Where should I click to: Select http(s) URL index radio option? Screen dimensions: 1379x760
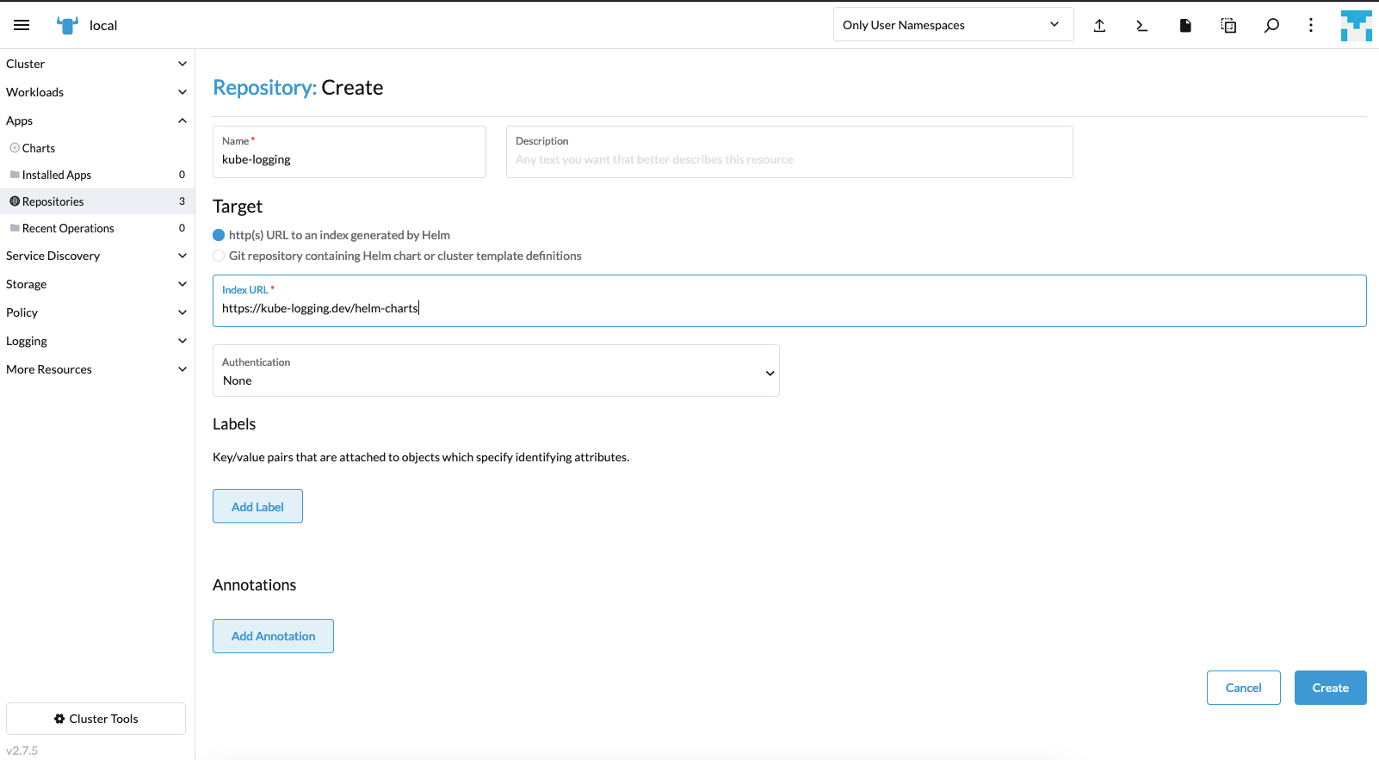pyautogui.click(x=219, y=235)
